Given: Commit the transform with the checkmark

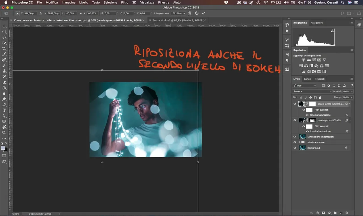Looking at the screenshot, I should [x=203, y=13].
